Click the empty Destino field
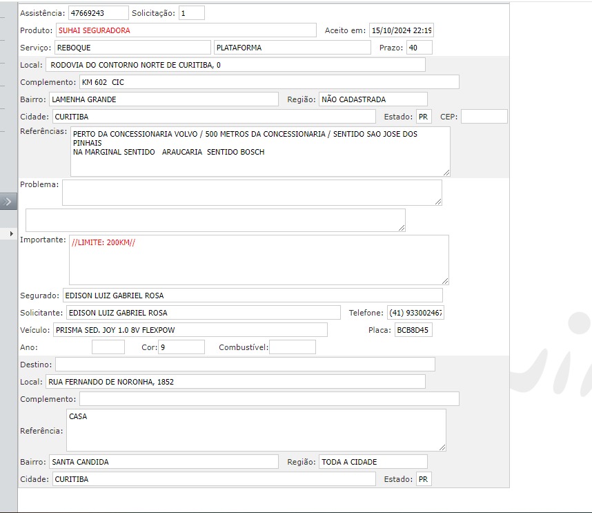Screen dimensions: 592x513 (245, 364)
